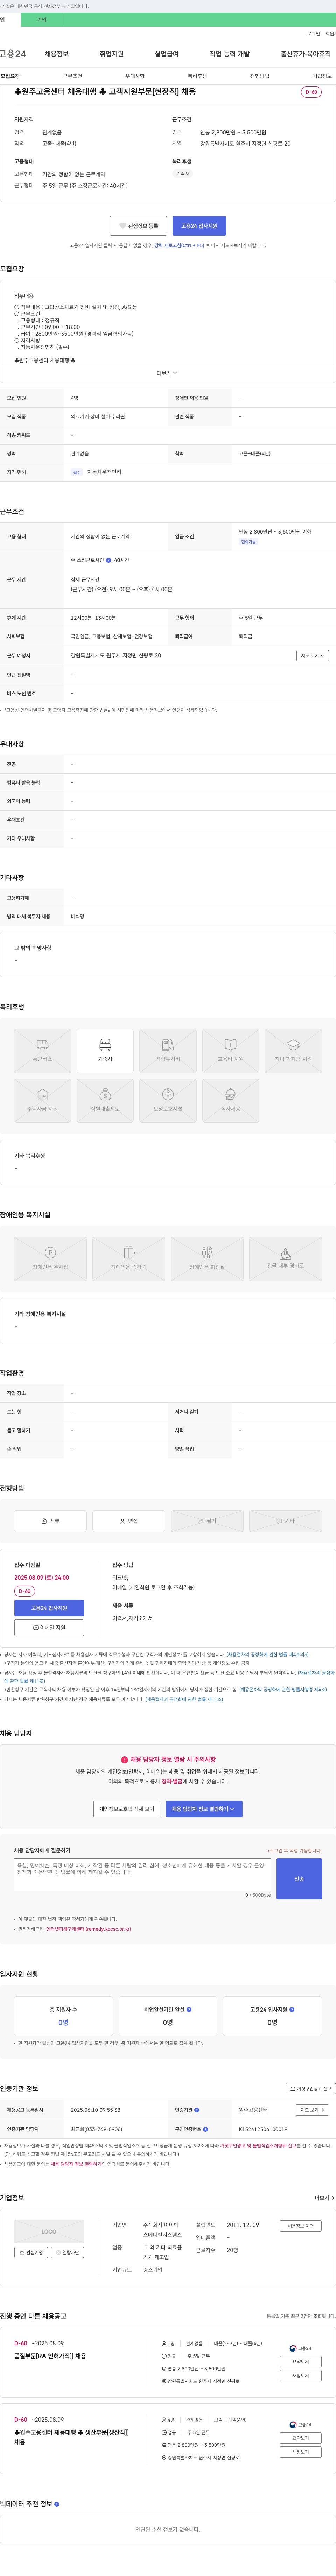
Task: Open 지도 보기 for 근무 예정지
Action: [x=312, y=656]
